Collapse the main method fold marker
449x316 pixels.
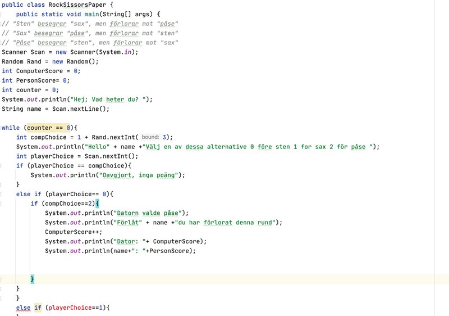click(2, 14)
